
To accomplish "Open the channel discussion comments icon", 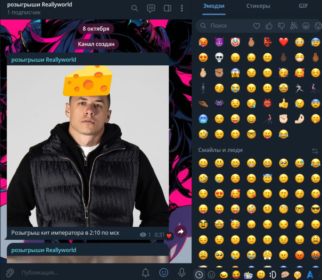I will [x=151, y=8].
